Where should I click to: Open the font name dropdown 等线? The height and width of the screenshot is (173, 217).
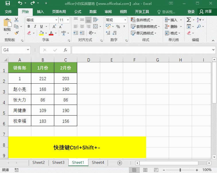[56, 20]
